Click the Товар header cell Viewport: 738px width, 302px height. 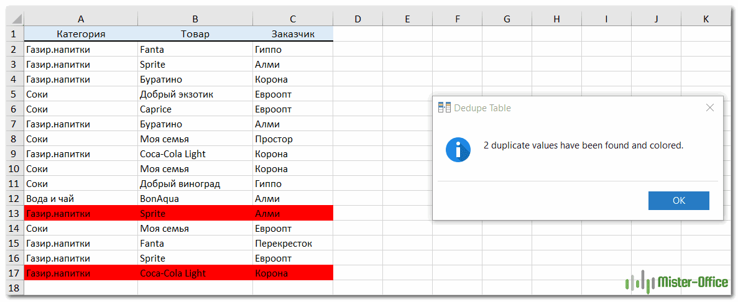click(195, 34)
